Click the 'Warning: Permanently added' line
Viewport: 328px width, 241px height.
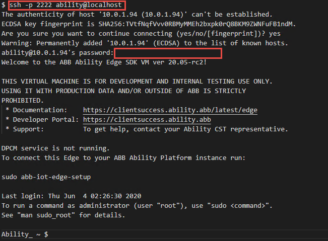click(x=145, y=43)
